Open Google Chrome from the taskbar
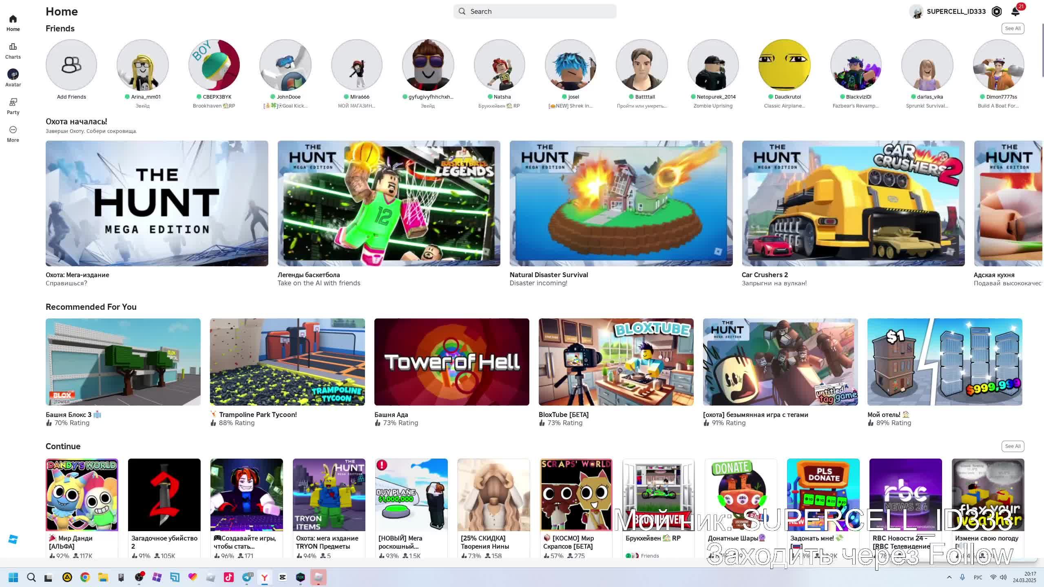 pyautogui.click(x=85, y=577)
